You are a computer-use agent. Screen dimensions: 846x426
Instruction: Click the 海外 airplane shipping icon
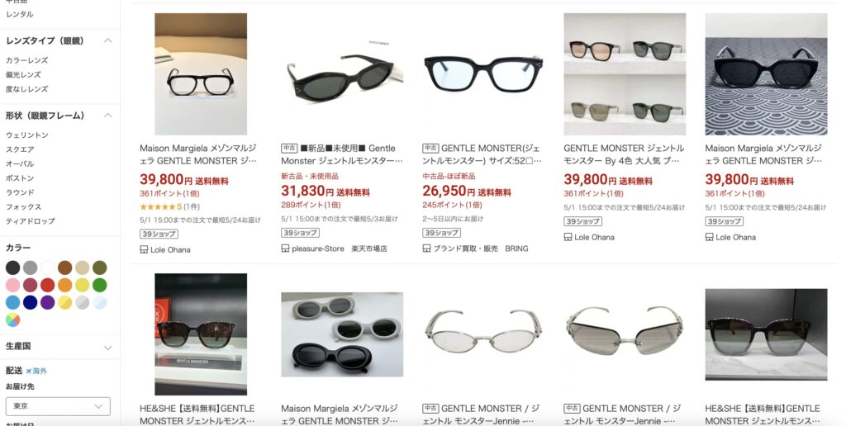pyautogui.click(x=29, y=371)
